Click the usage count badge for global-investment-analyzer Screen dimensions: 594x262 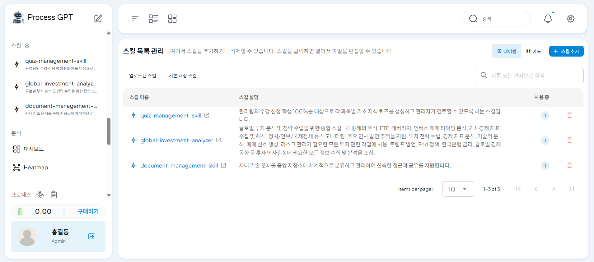coord(545,140)
